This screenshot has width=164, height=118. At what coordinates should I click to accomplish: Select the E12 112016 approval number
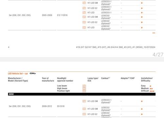[x=62, y=15]
